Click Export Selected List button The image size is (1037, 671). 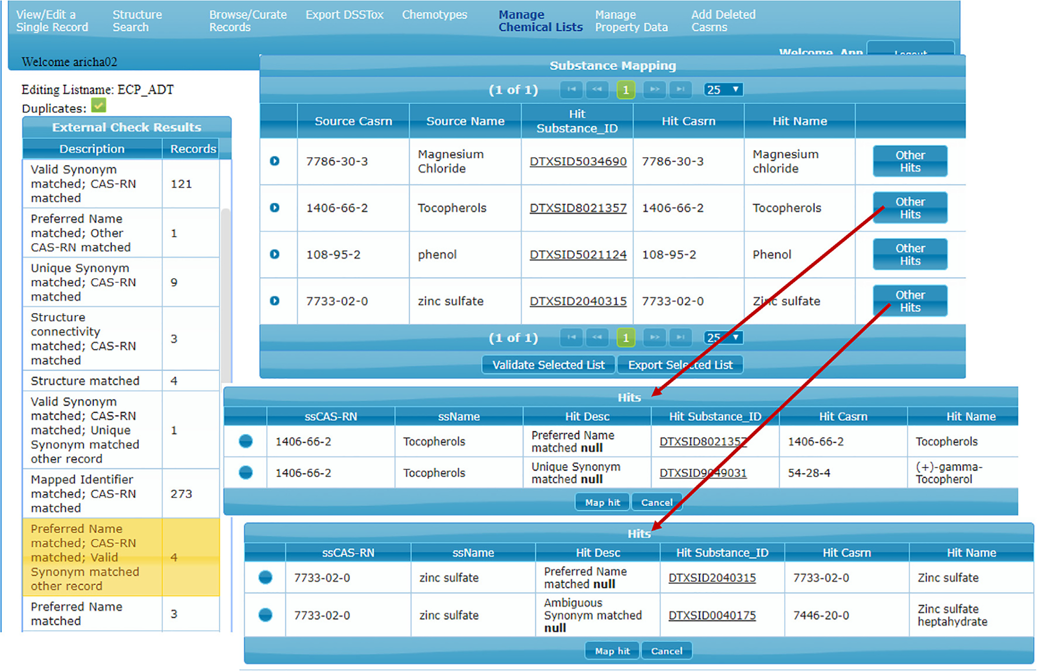point(680,365)
